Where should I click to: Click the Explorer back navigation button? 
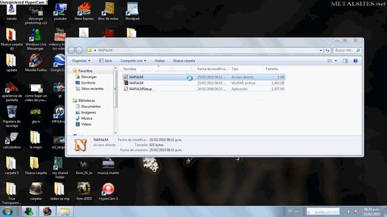pos(71,51)
